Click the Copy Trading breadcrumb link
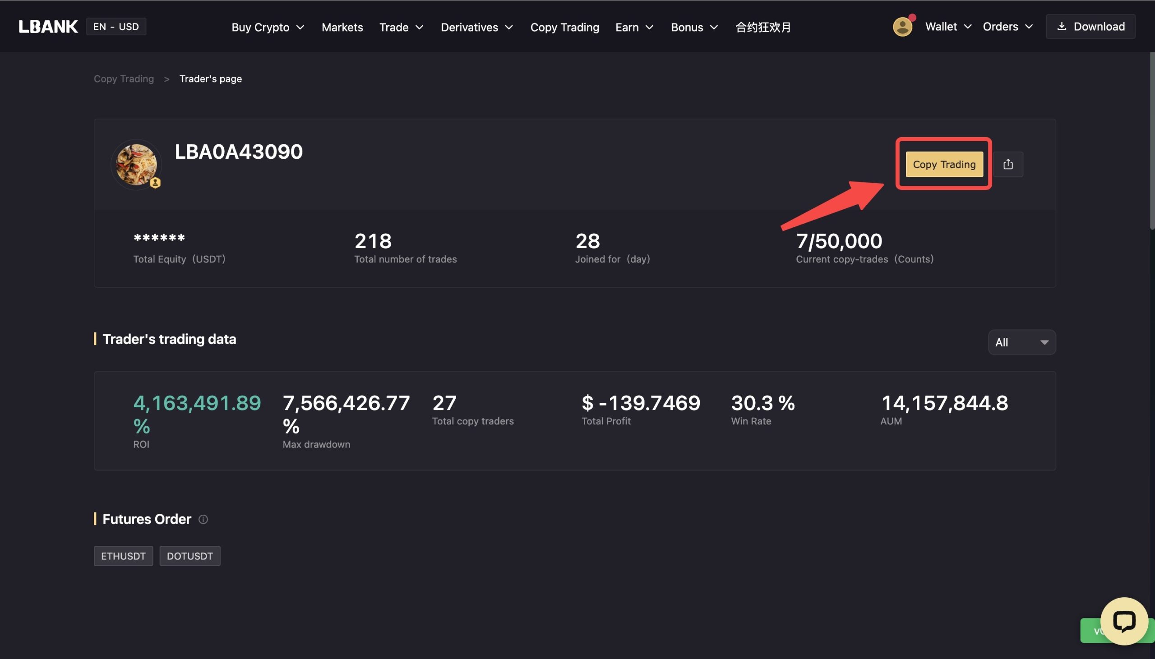The width and height of the screenshot is (1155, 659). coord(124,79)
